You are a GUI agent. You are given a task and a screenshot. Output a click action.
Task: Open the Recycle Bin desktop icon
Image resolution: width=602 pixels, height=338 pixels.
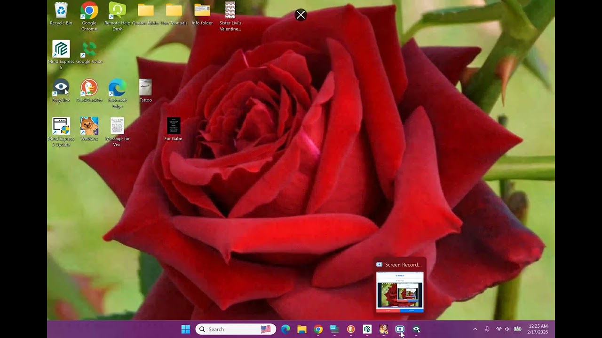(61, 14)
